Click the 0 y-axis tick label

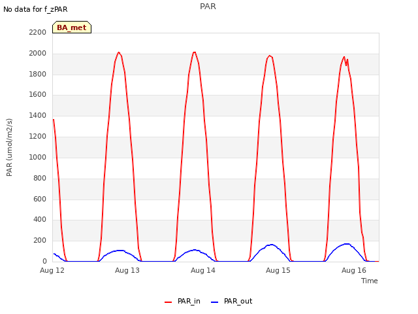[x=44, y=261]
